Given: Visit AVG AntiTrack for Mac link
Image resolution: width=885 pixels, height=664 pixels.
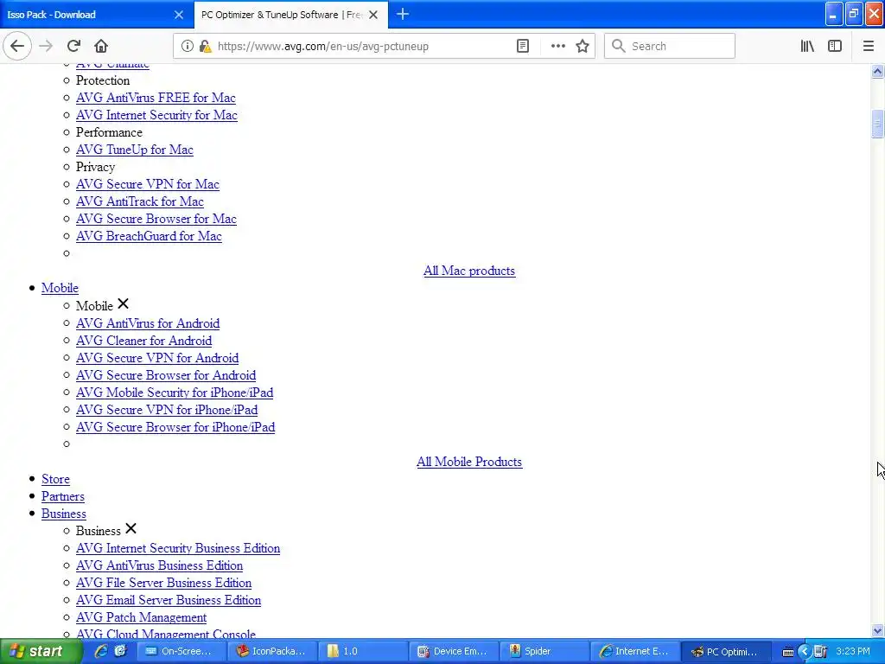Looking at the screenshot, I should pos(139,201).
